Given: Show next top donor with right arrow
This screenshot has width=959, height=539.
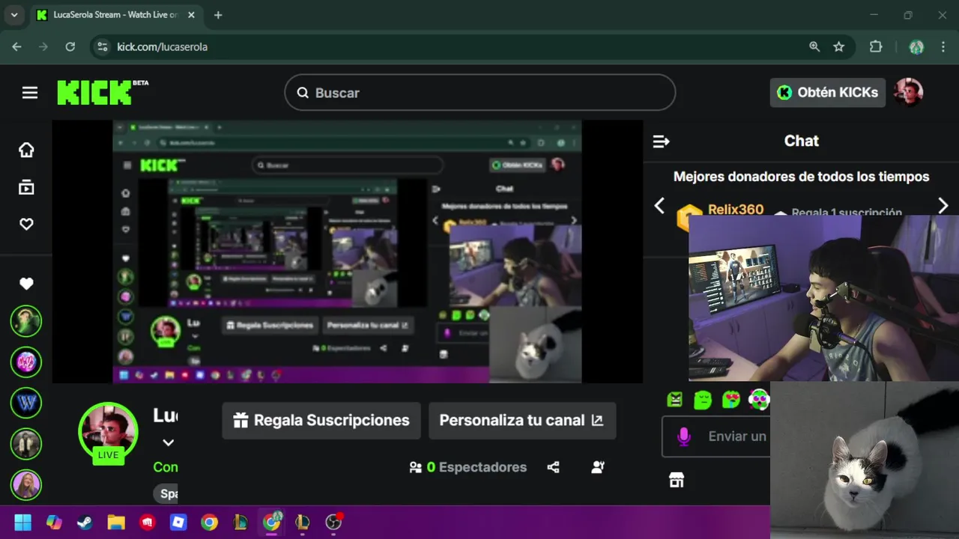Looking at the screenshot, I should 943,206.
